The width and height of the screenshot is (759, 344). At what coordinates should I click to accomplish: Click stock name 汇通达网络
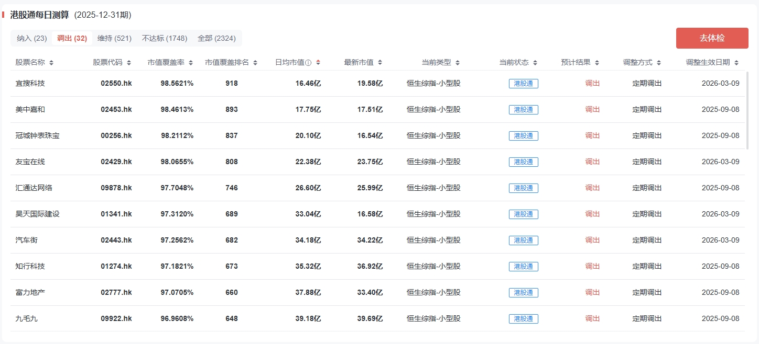tap(34, 188)
